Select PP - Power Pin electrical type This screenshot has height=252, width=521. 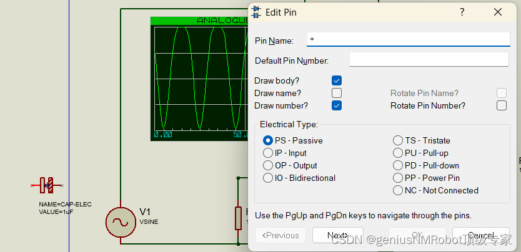pyautogui.click(x=398, y=178)
